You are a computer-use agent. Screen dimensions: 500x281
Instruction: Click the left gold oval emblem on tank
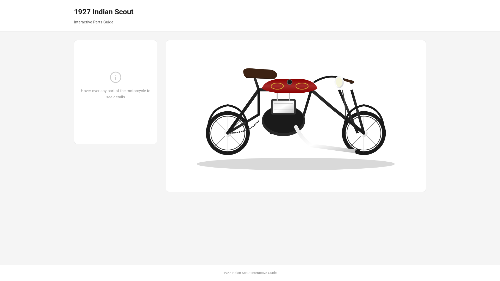click(277, 86)
